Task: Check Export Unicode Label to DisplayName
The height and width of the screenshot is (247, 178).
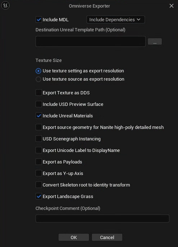Action: (39, 150)
